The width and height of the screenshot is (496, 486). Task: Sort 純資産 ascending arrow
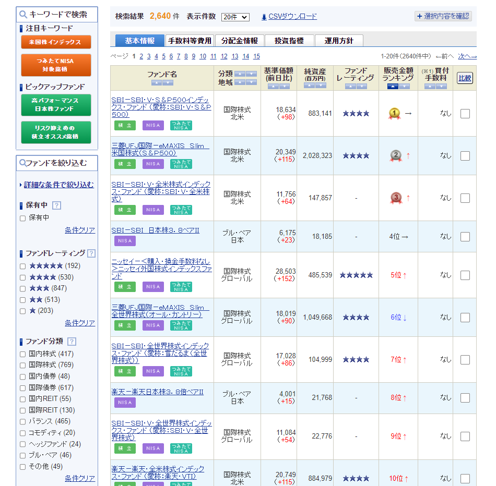(x=309, y=86)
